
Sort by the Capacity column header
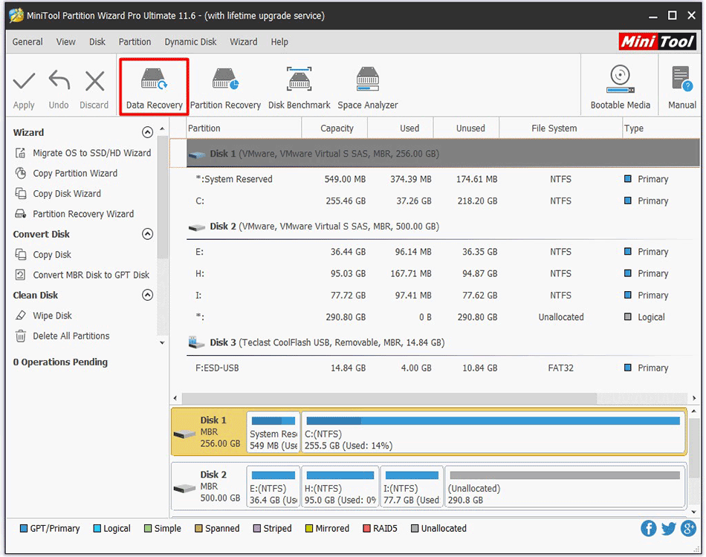click(335, 128)
